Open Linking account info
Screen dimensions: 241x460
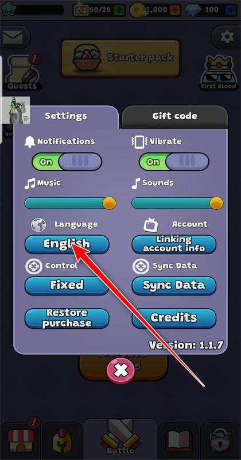click(x=174, y=244)
